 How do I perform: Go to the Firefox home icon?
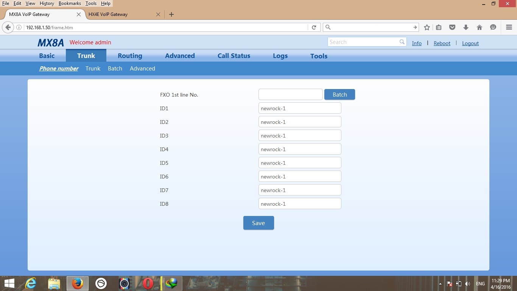click(480, 27)
